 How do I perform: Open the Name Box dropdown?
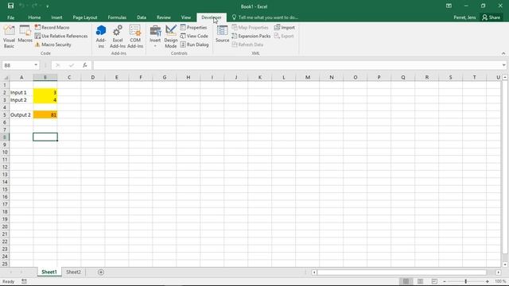(36, 65)
